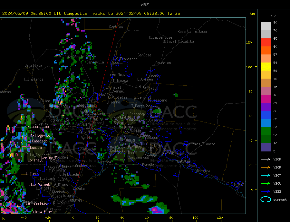Click the 'Lucila' pink label
The height and width of the screenshot is (222, 290).
pos(36,148)
